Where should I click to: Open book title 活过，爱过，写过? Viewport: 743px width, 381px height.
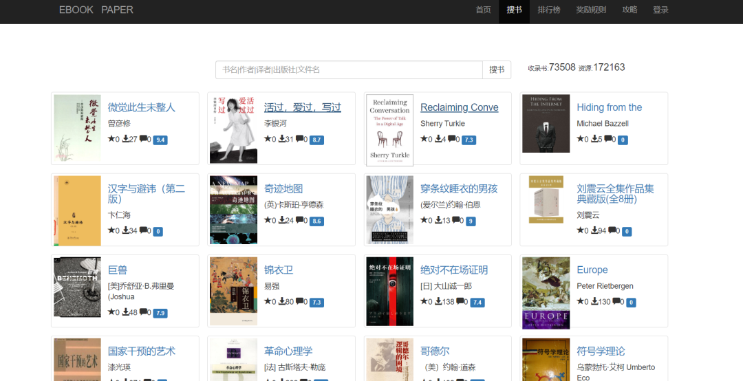point(302,107)
